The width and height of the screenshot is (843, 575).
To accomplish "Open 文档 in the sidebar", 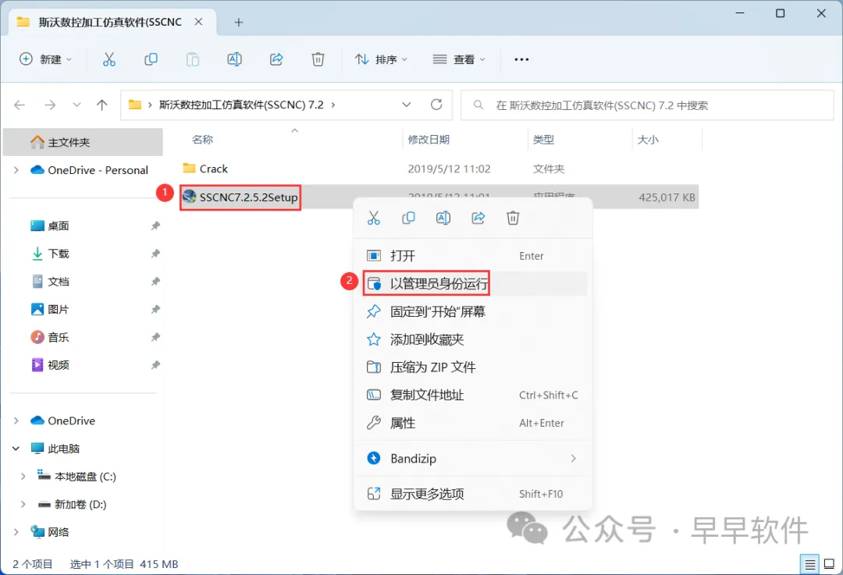I will 58,282.
